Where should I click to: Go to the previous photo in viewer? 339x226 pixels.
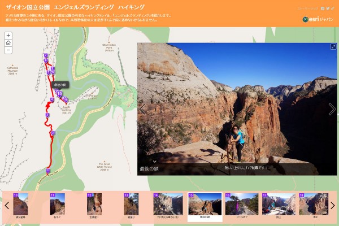click(142, 109)
